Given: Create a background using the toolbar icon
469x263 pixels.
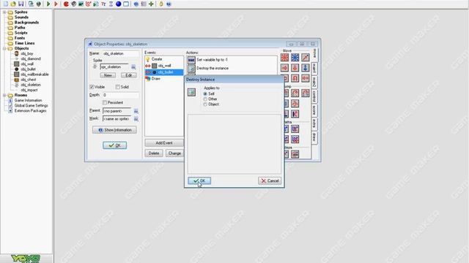Looking at the screenshot, I should (x=81, y=4).
